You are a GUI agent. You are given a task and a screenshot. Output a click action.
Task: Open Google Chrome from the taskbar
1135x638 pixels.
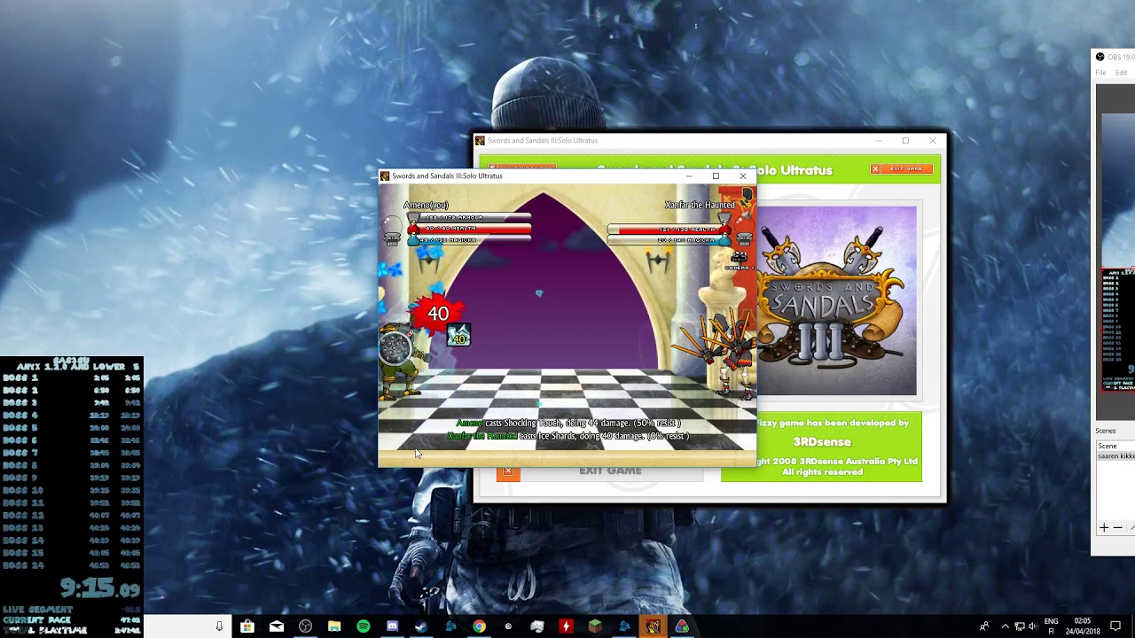(479, 626)
